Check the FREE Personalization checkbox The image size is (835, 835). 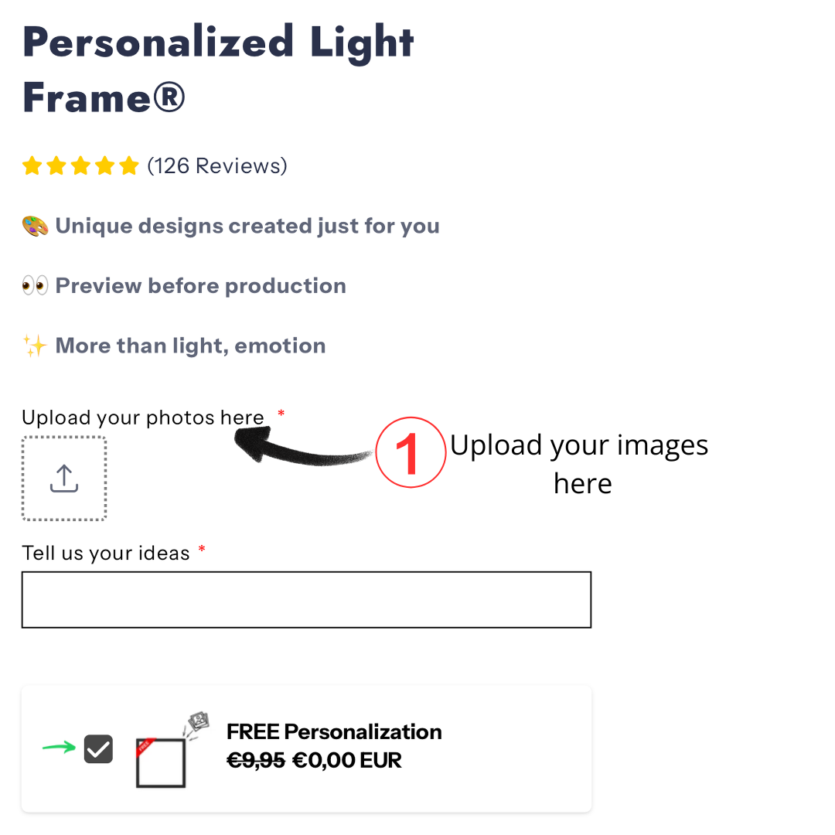[x=98, y=748]
